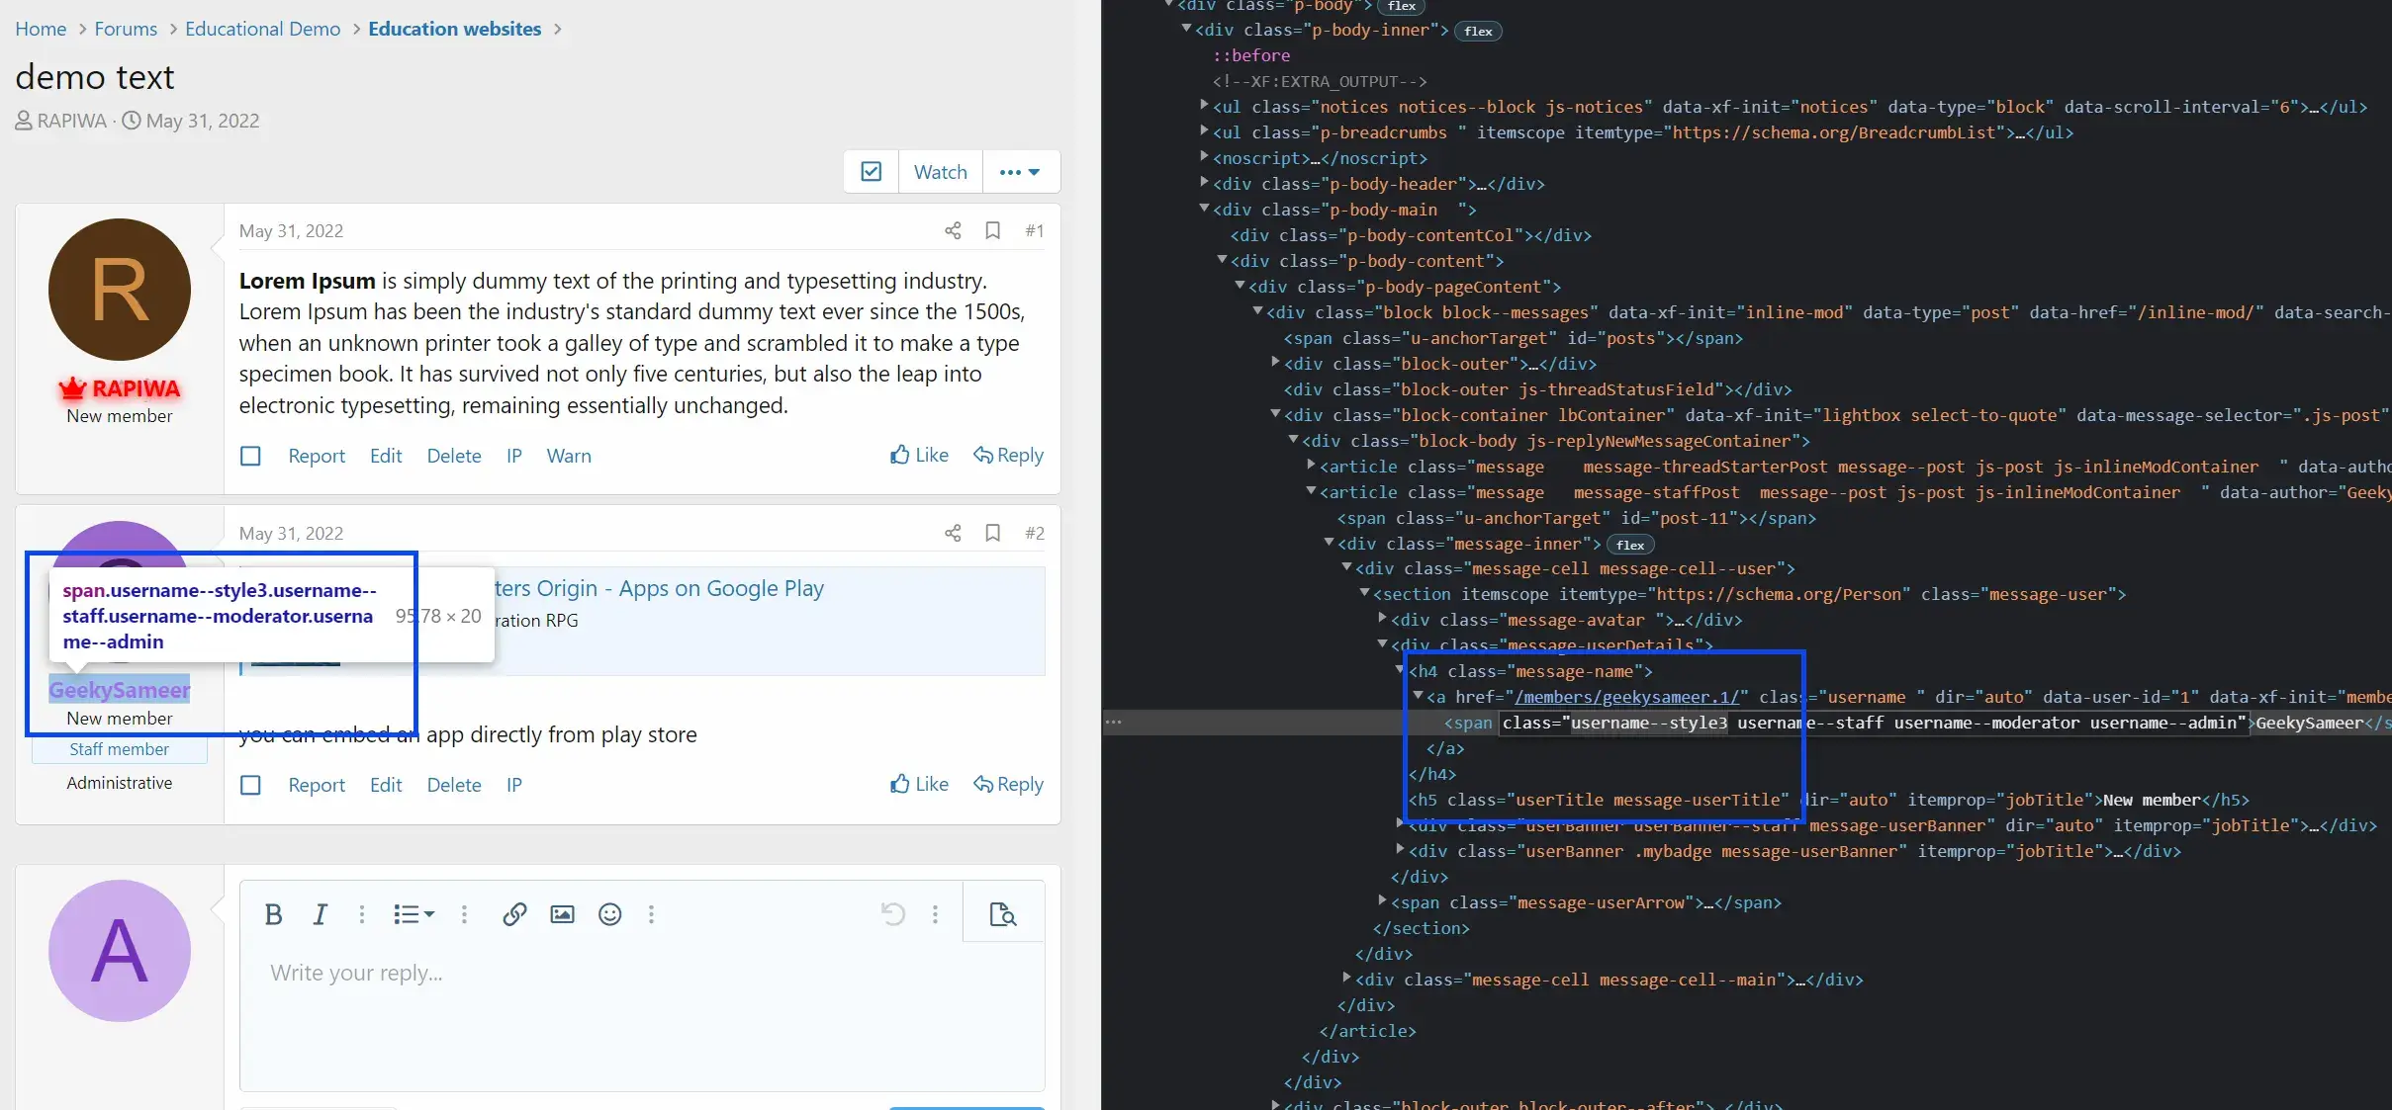Click the GeekySameer username link
2392x1110 pixels.
point(119,689)
